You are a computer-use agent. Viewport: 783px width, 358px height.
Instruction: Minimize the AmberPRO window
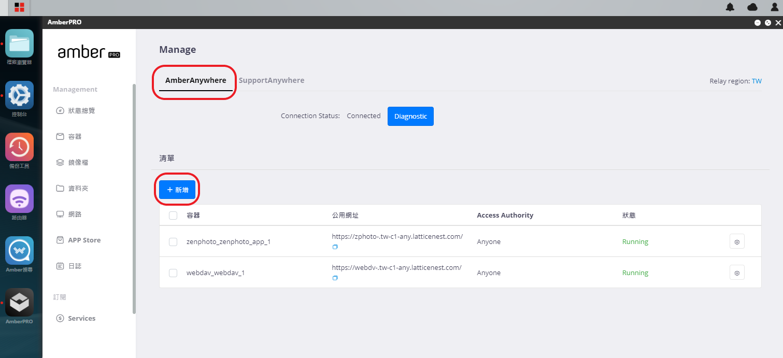click(758, 22)
